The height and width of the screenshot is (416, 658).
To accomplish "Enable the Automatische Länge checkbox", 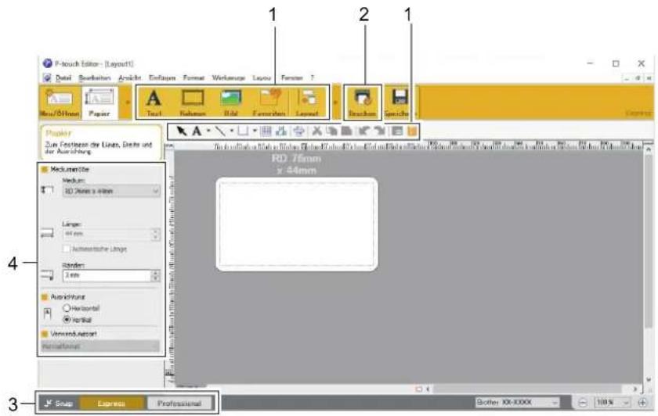I will (x=67, y=249).
